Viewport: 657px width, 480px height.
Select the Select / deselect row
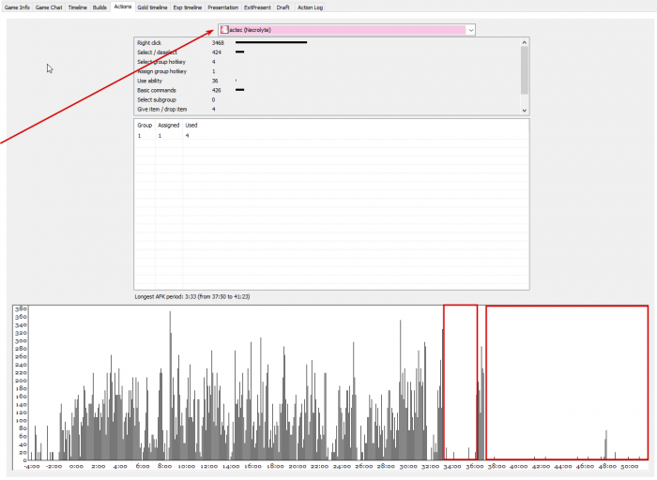pyautogui.click(x=327, y=52)
